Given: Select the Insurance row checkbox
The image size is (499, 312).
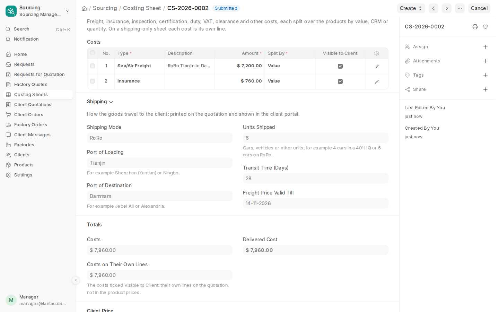Looking at the screenshot, I should tap(93, 81).
